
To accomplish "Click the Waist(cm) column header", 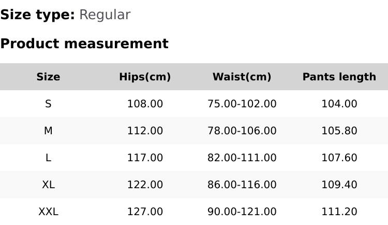I will (x=242, y=77).
